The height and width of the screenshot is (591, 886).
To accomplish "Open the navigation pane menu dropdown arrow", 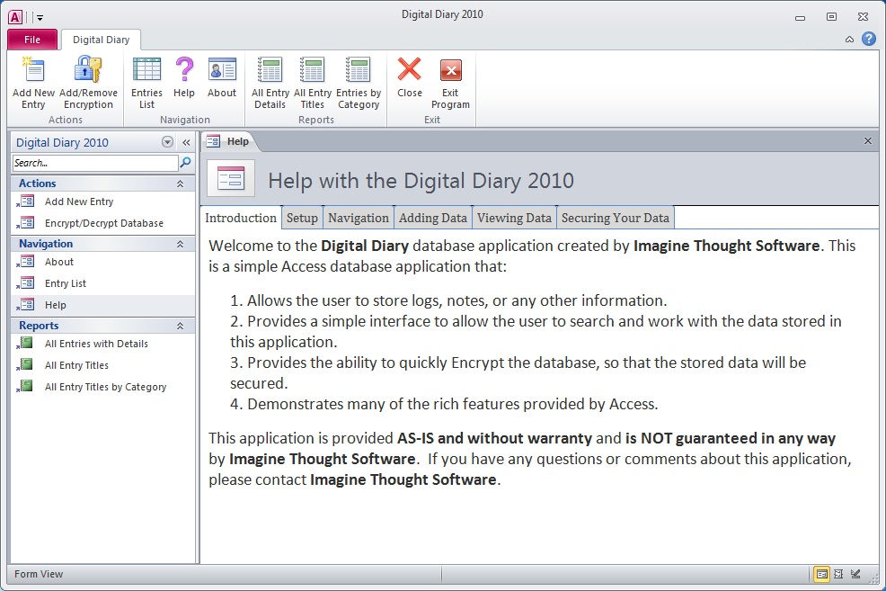I will 167,142.
